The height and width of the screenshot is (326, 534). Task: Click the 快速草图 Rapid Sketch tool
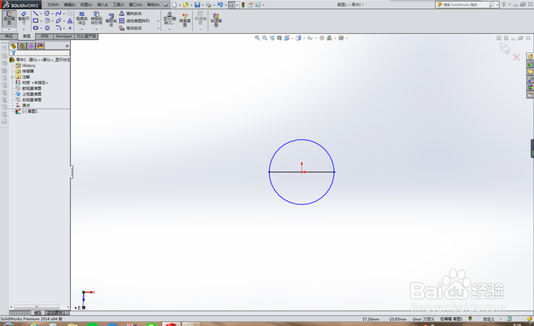(216, 20)
